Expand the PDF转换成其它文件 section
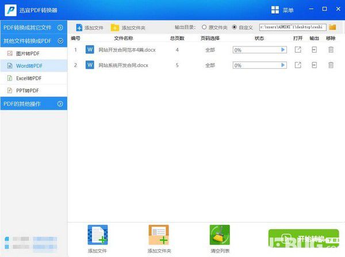 (x=34, y=28)
